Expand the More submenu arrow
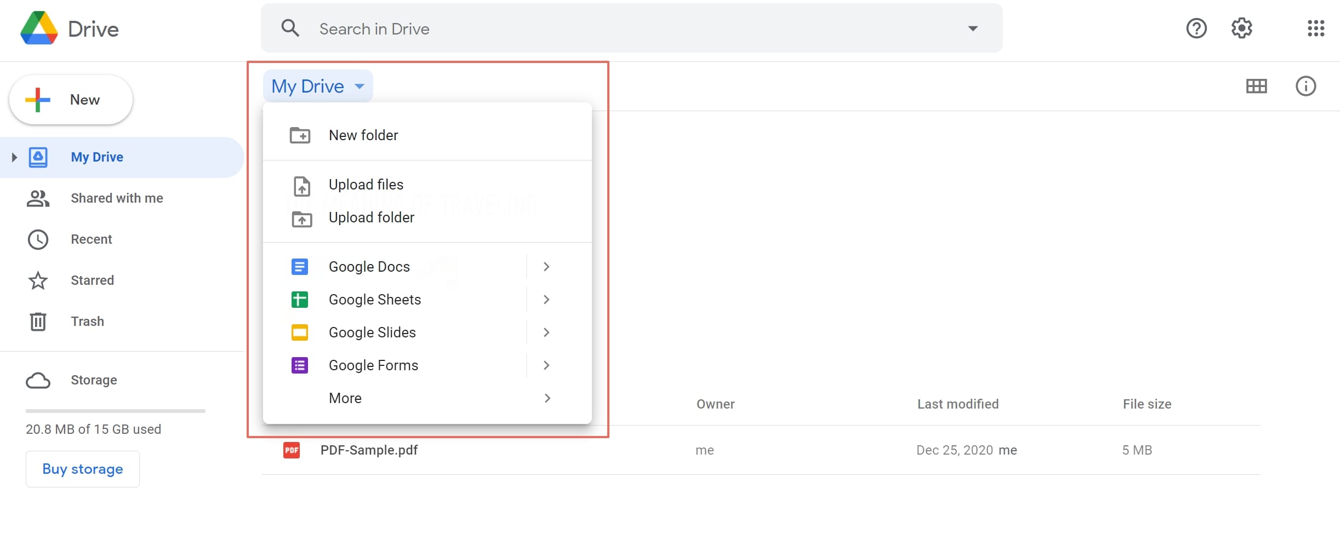This screenshot has height=551, width=1340. [x=547, y=398]
